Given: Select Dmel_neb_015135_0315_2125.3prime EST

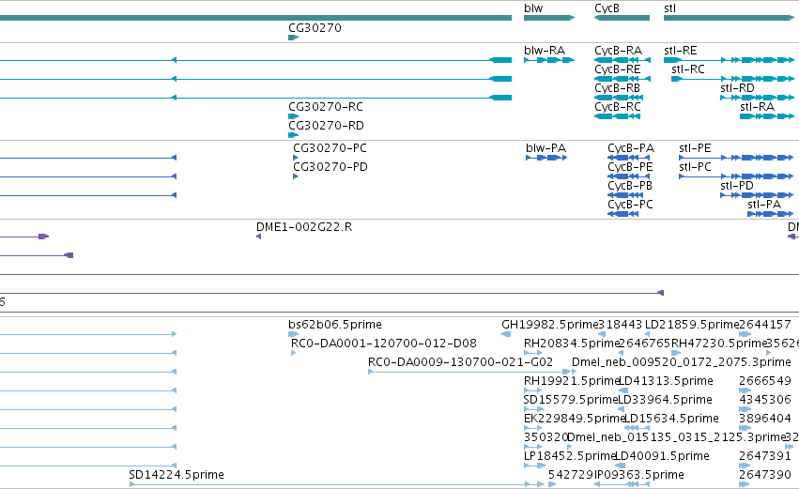Looking at the screenshot, I should (569, 447).
